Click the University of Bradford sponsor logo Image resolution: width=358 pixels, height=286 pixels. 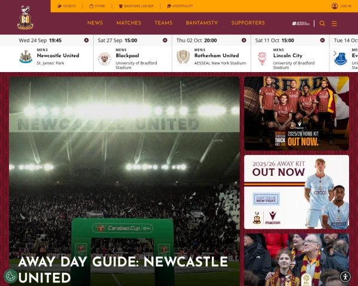click(301, 23)
